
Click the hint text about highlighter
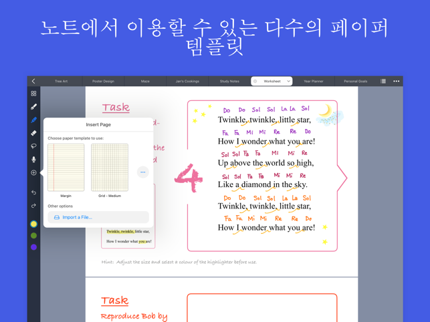pos(179,262)
